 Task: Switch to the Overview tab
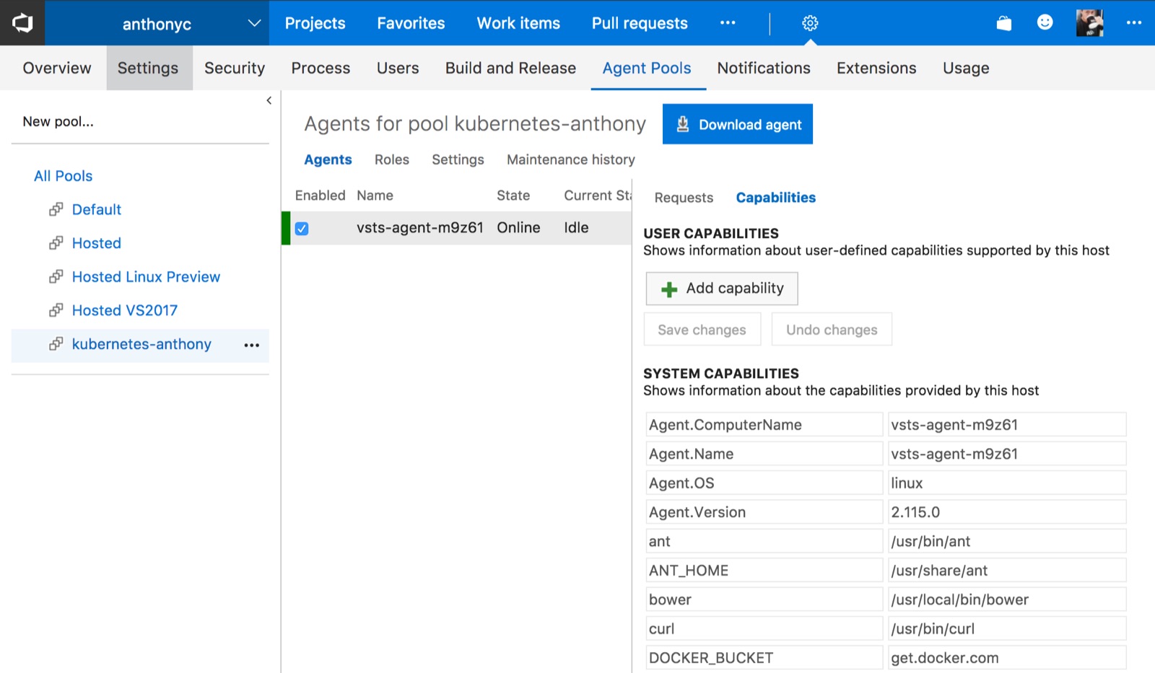point(57,68)
